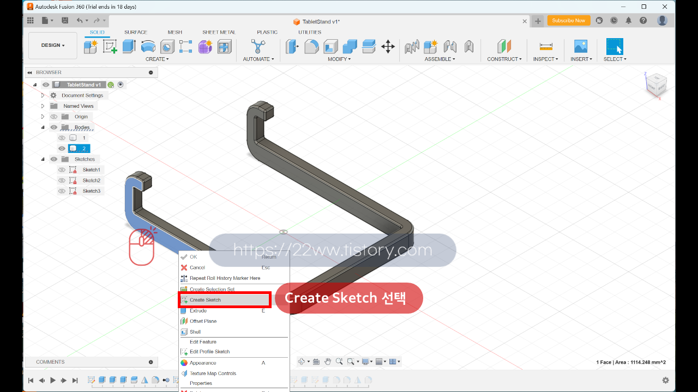Open the data panel grid icon
698x392 pixels.
[31, 21]
